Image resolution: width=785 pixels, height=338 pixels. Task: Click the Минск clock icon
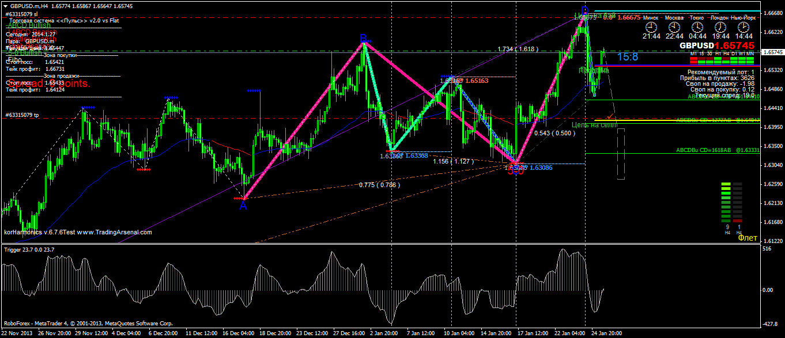(651, 27)
